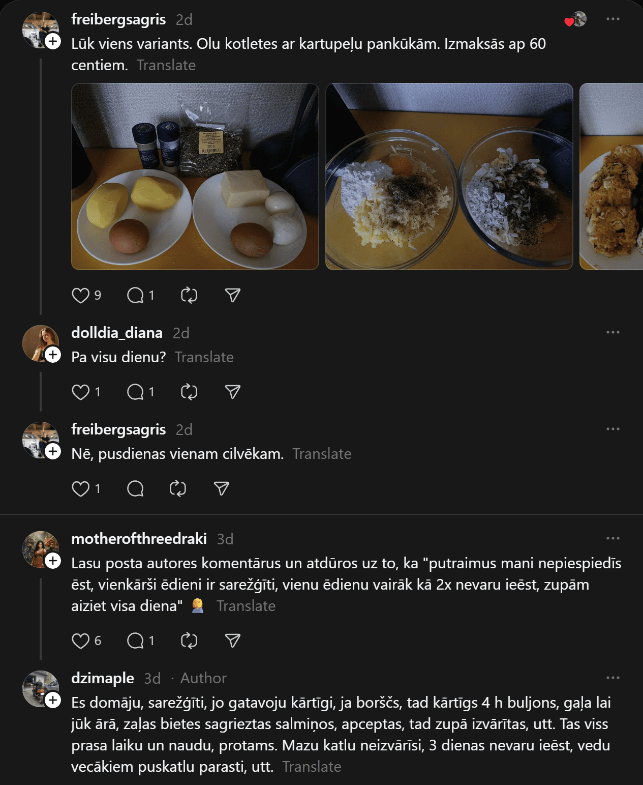Viewport: 643px width, 785px height.
Task: Open replies on freibergsagris's recipe post
Action: click(x=135, y=296)
